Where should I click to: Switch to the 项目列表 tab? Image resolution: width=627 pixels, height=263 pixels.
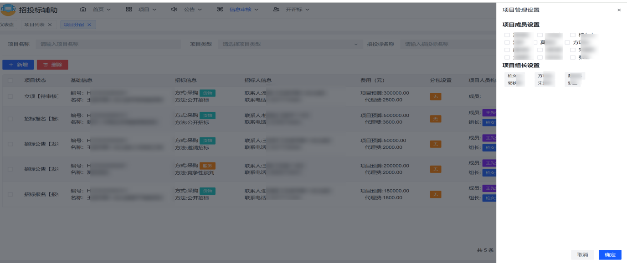pyautogui.click(x=34, y=25)
